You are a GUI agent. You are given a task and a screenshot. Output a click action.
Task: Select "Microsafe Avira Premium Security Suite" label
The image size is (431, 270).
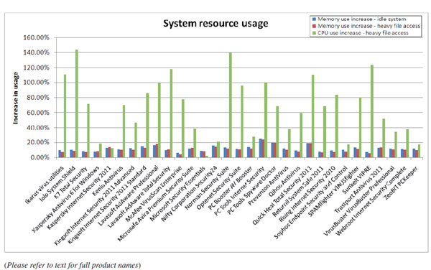point(157,203)
